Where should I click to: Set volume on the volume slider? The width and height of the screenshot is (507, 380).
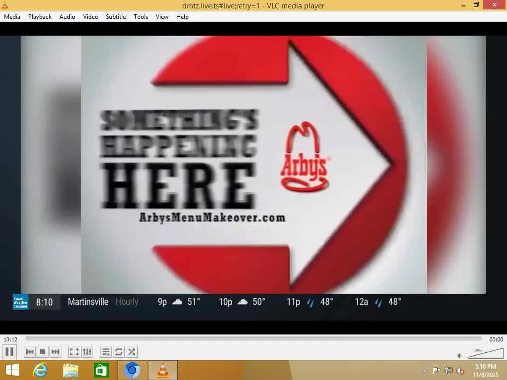pos(486,353)
